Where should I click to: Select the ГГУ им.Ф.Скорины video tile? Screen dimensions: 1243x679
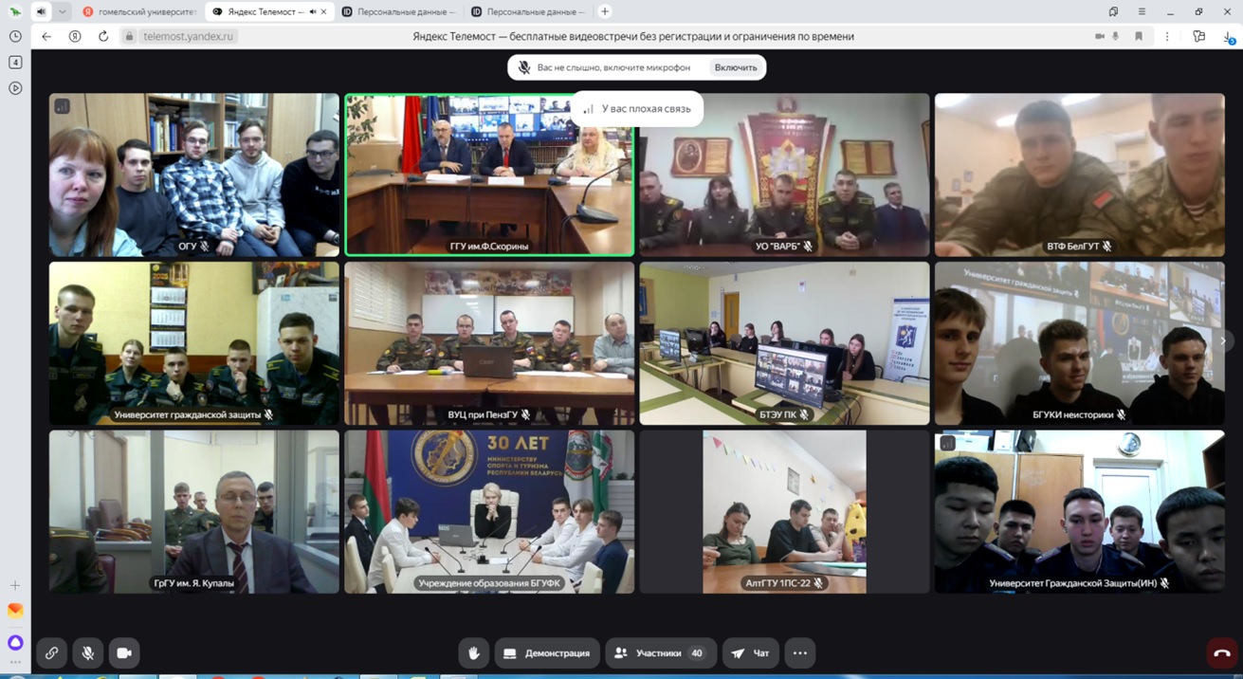[x=489, y=174]
